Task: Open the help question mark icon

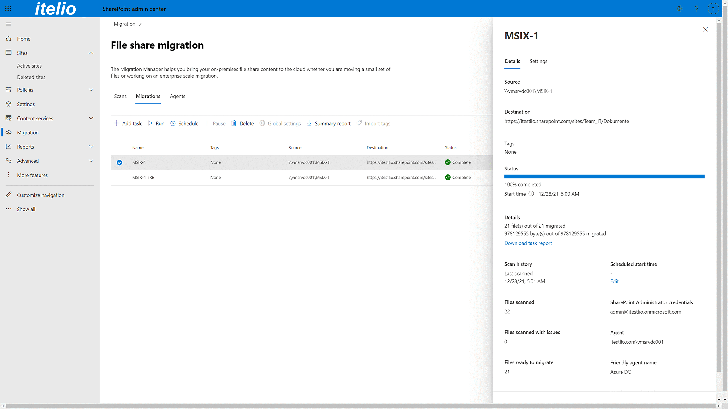Action: 696,9
